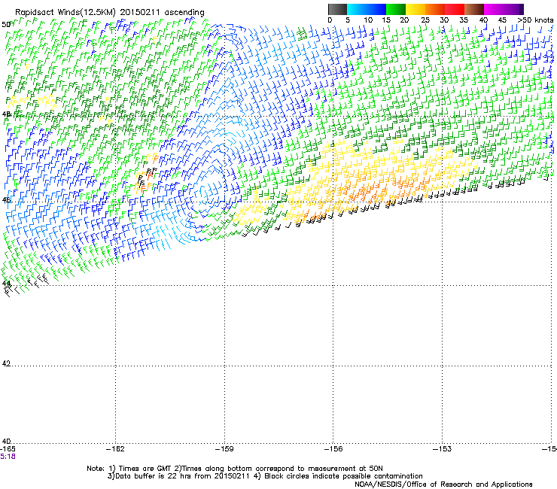The width and height of the screenshot is (557, 489).
Task: Click the longitude label -156
Action: 333,449
